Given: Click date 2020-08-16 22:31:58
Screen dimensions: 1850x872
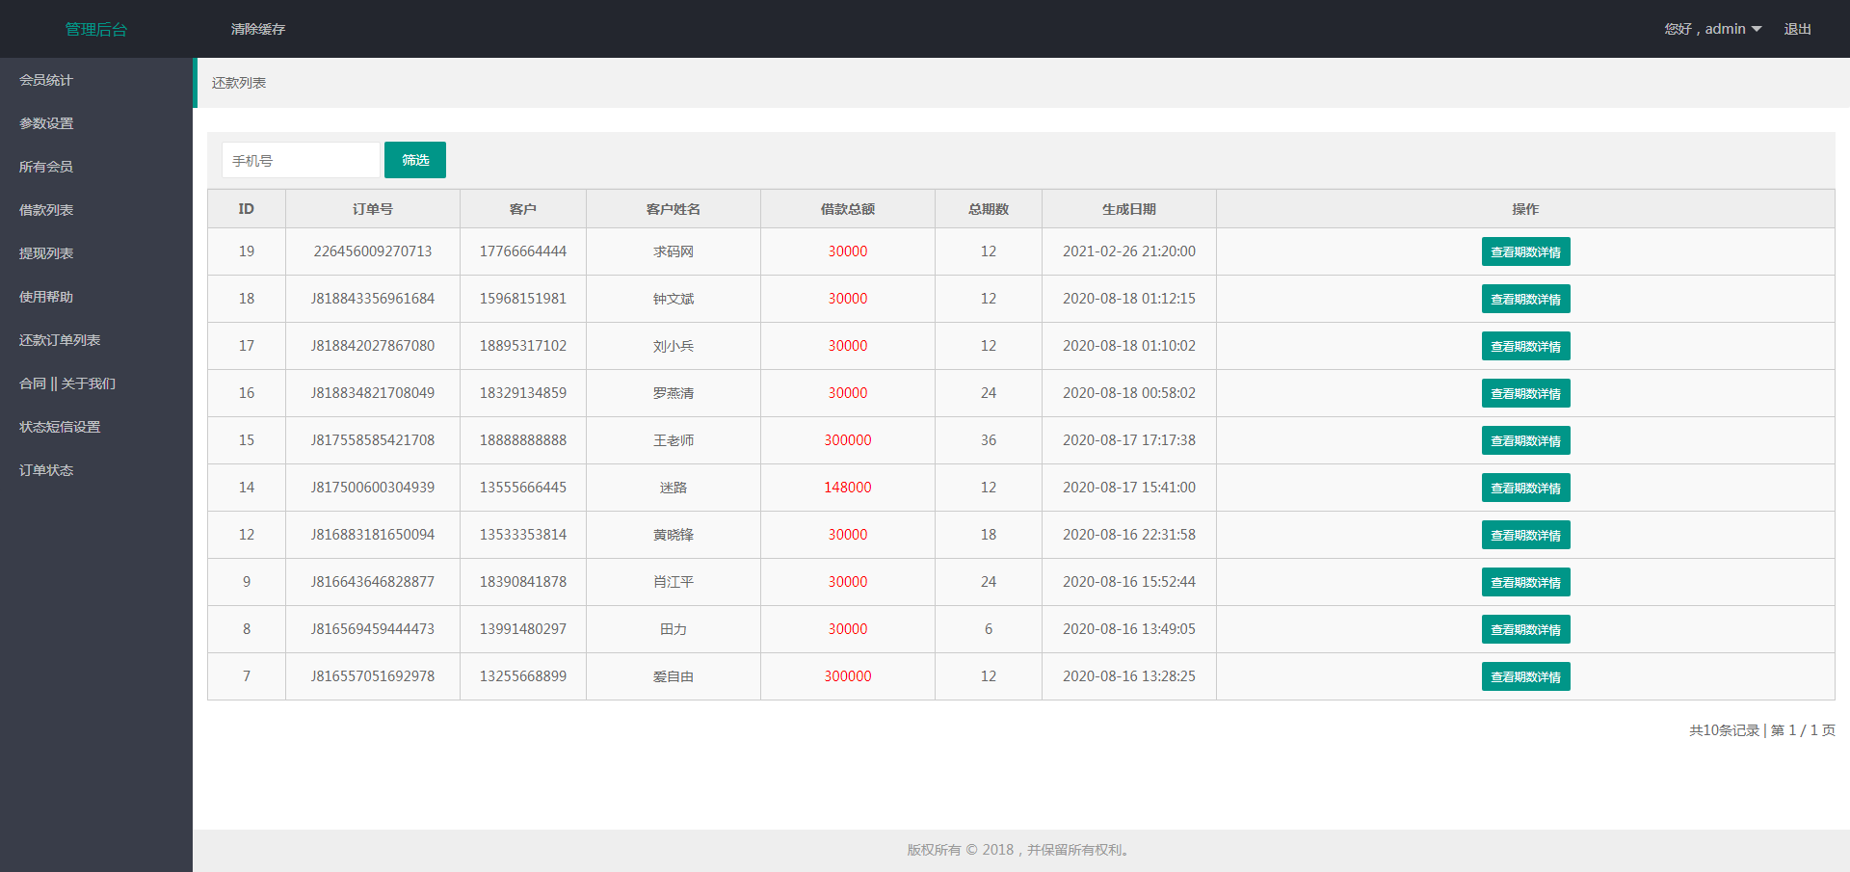Looking at the screenshot, I should click(1129, 535).
